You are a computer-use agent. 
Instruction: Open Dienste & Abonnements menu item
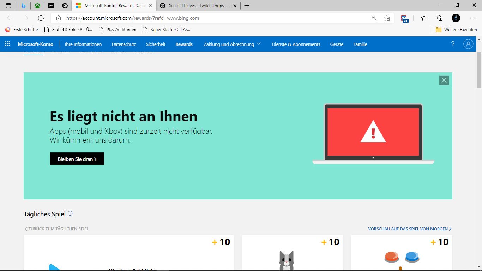pyautogui.click(x=296, y=44)
